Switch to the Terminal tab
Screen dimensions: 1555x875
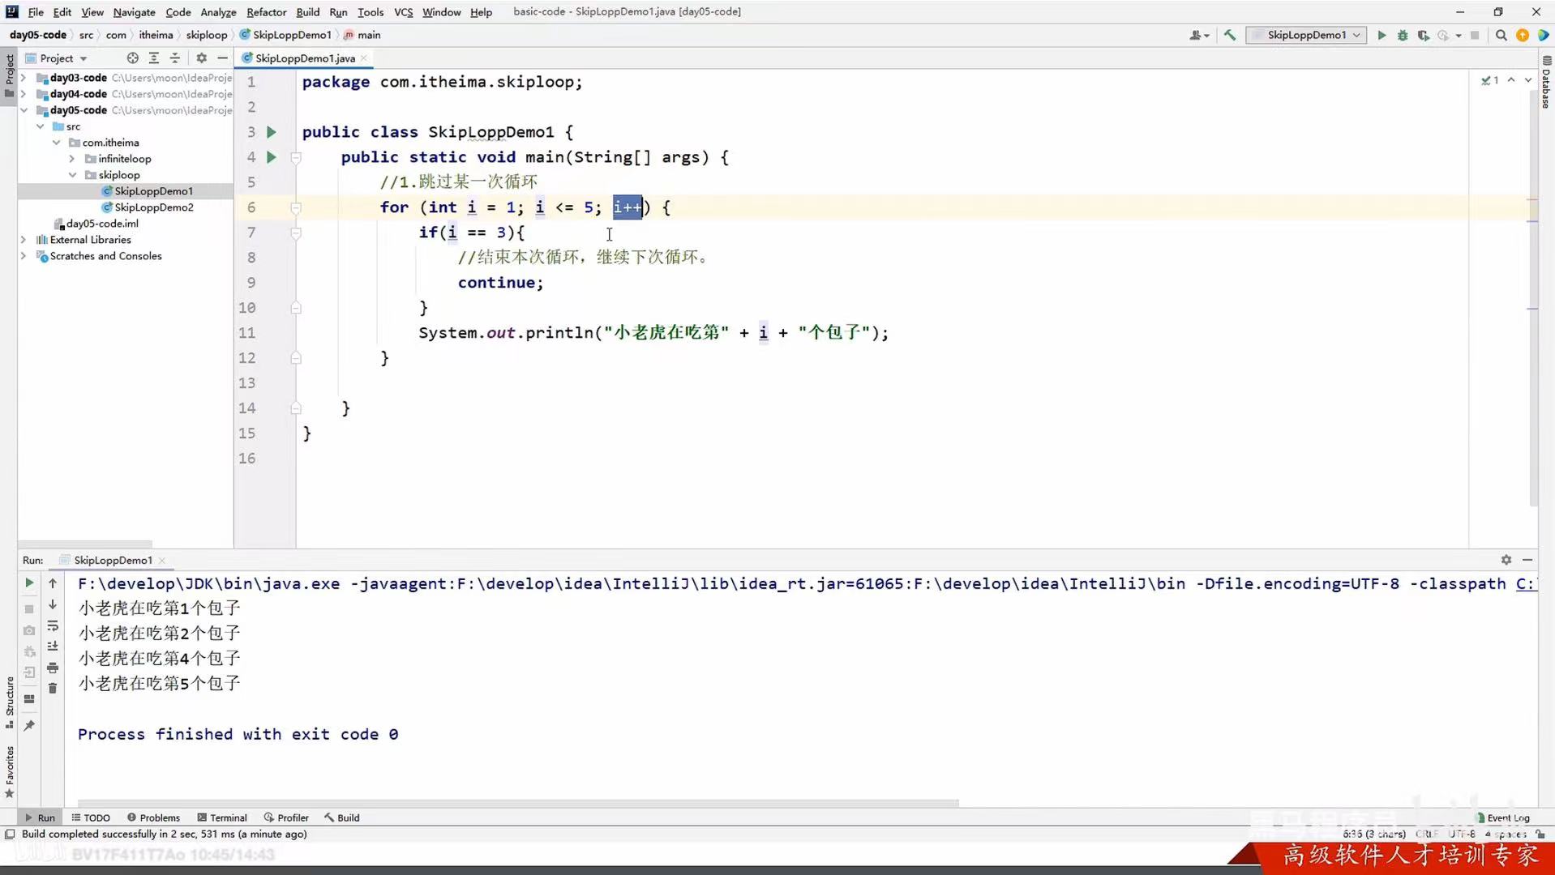221,817
